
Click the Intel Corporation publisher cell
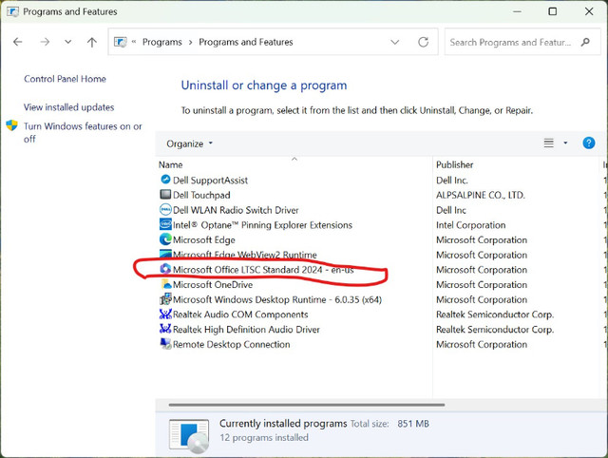471,225
